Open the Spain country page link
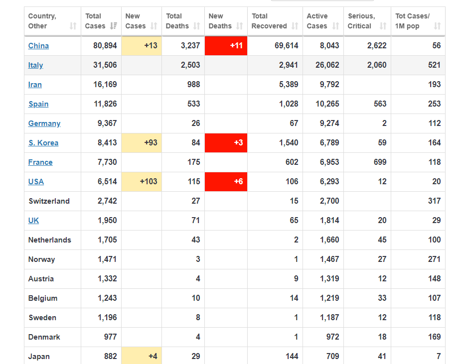Screen dimensions: 462x364 click(38, 104)
